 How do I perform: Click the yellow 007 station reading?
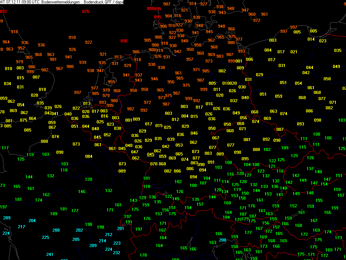[x=36, y=77]
